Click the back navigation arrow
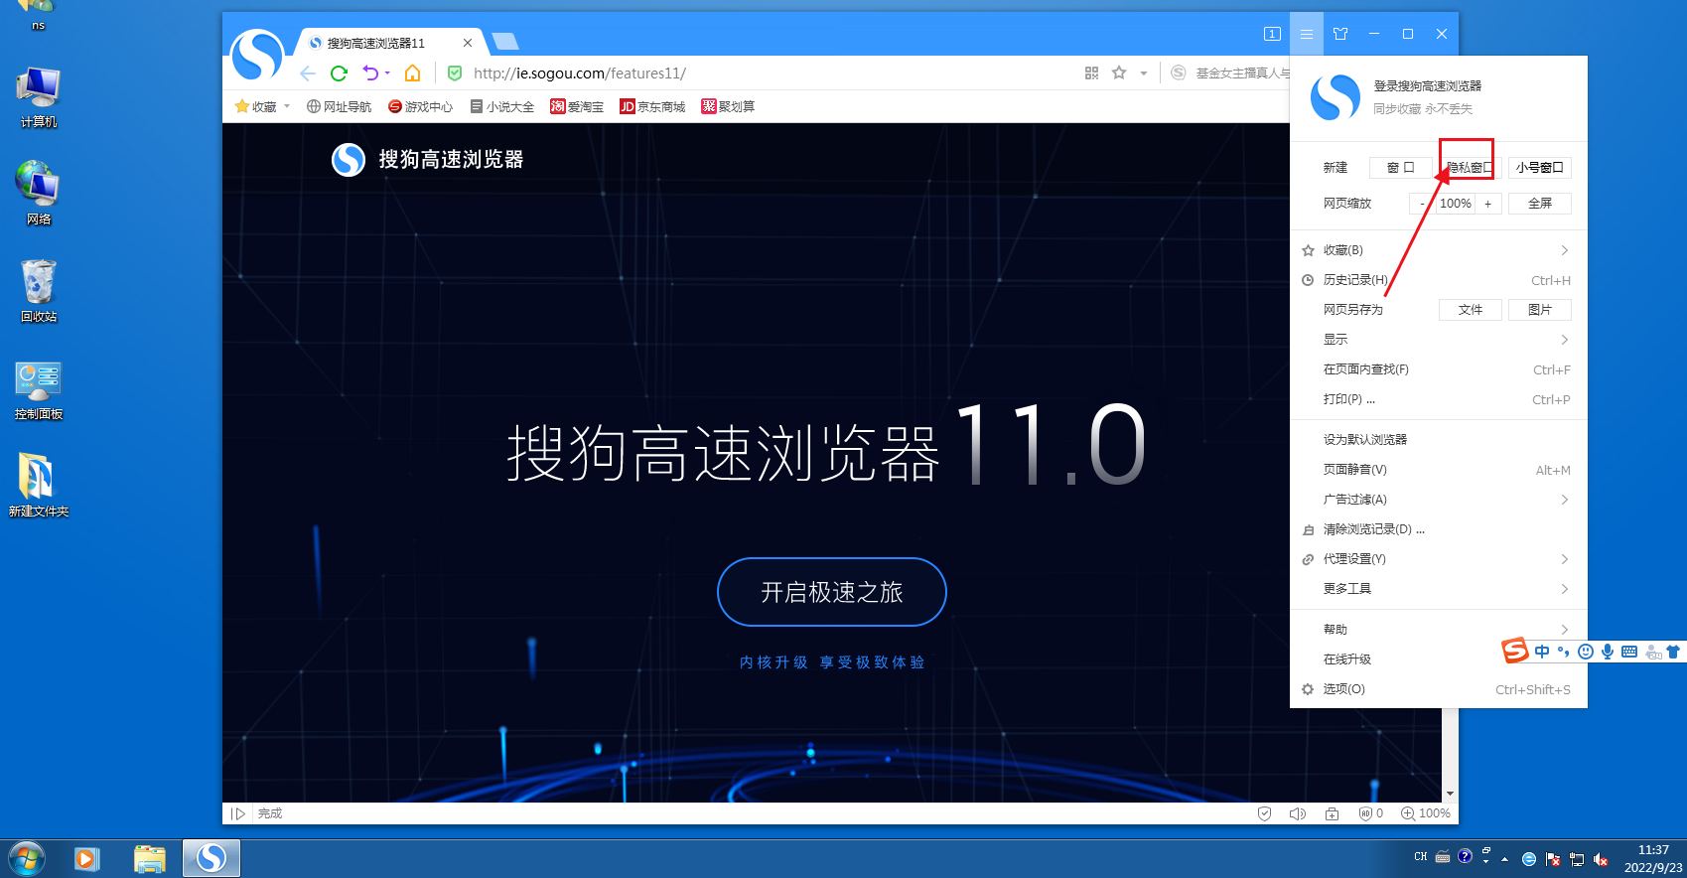1687x878 pixels. click(x=308, y=73)
